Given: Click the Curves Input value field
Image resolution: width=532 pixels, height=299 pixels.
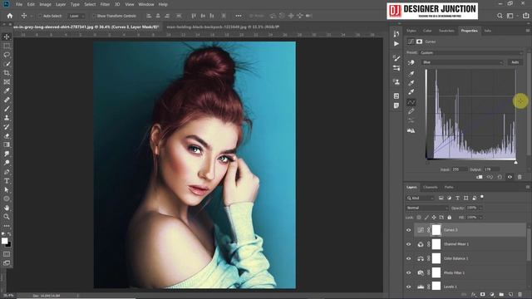Looking at the screenshot, I should pos(460,169).
